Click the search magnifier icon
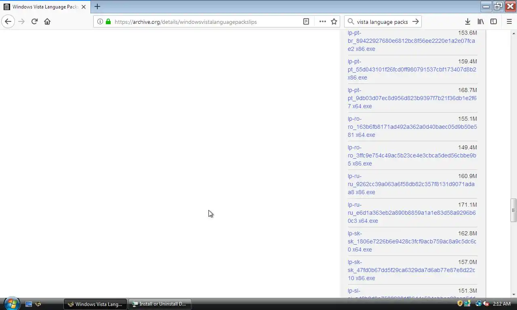 [x=351, y=22]
